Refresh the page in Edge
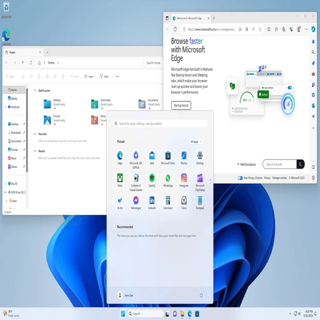This screenshot has width=320, height=320. [x=175, y=29]
